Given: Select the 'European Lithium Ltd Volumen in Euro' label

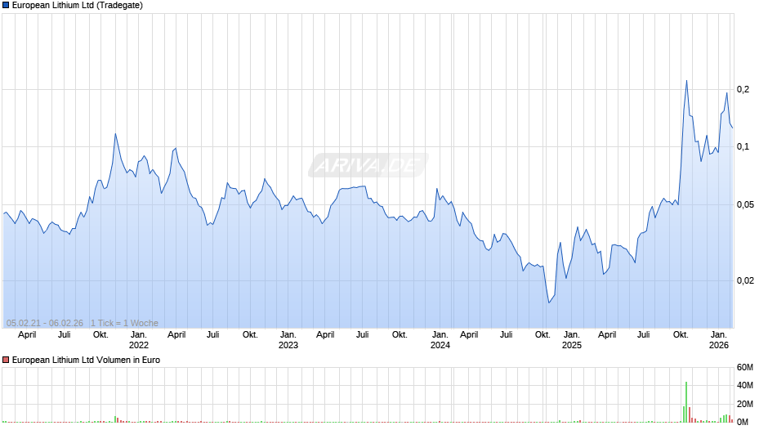Looking at the screenshot, I should (x=87, y=360).
